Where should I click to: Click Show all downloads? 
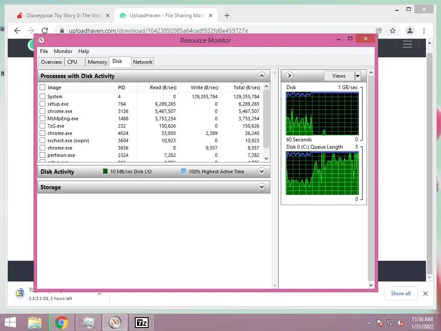pyautogui.click(x=401, y=294)
